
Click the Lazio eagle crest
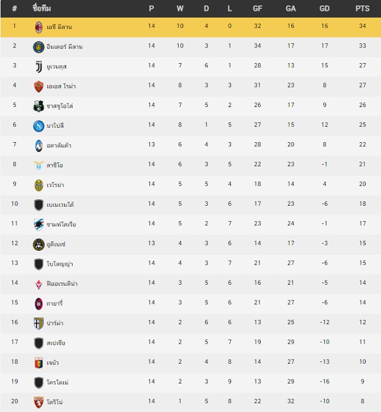tap(39, 165)
